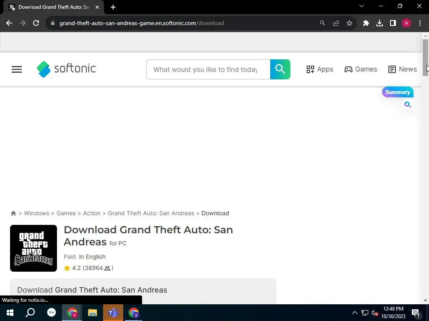429x321 pixels.
Task: Click the browser tab title
Action: 54,7
